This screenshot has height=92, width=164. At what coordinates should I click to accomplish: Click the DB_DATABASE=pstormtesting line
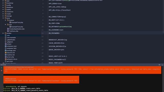(60, 27)
